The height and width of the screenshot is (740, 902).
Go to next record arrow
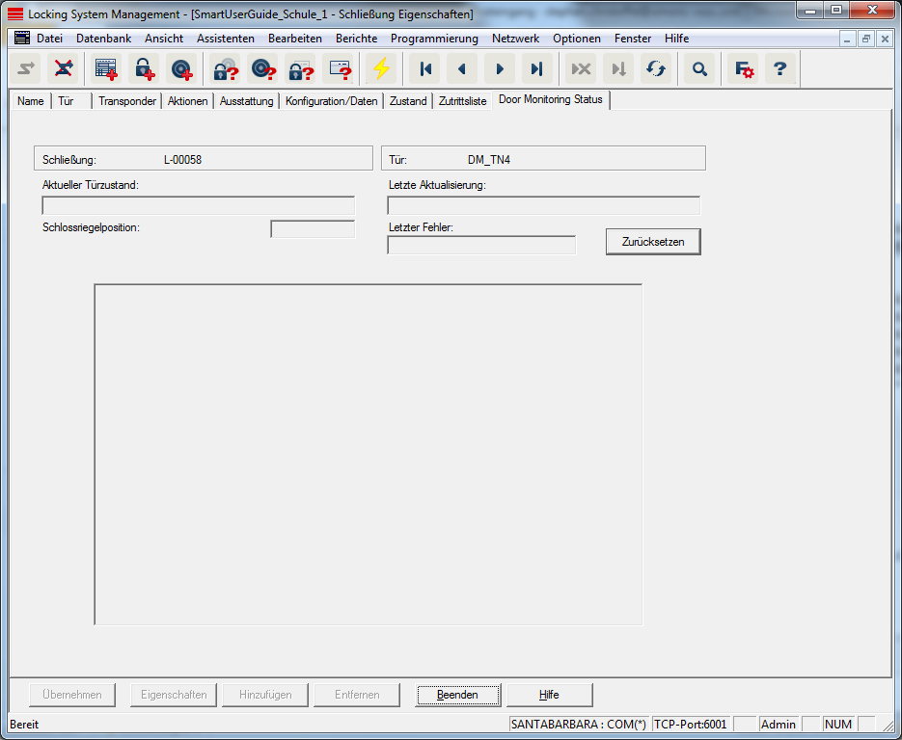click(500, 68)
